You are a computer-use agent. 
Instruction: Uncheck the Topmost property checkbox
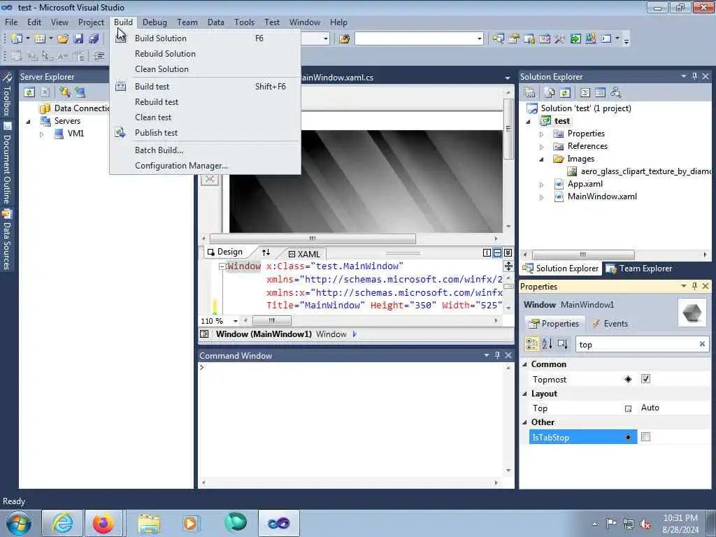tap(645, 378)
